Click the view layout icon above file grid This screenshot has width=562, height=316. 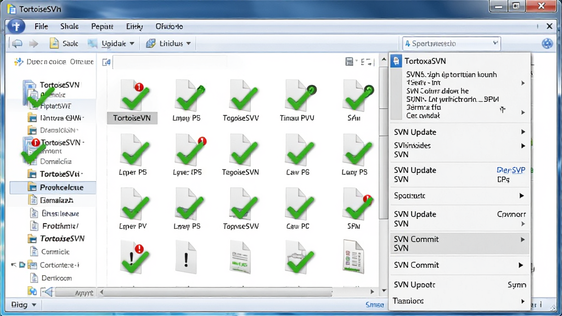349,61
